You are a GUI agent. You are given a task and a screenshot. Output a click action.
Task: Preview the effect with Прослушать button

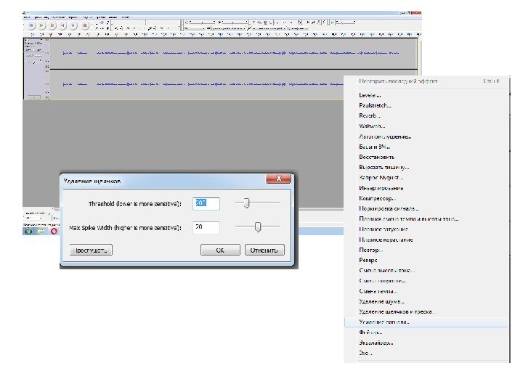[x=91, y=250]
